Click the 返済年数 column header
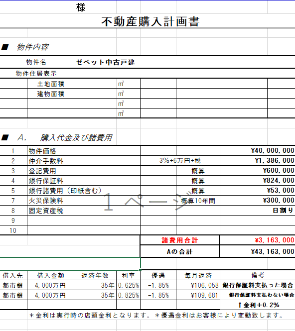The height and width of the screenshot is (331, 295). 95,275
